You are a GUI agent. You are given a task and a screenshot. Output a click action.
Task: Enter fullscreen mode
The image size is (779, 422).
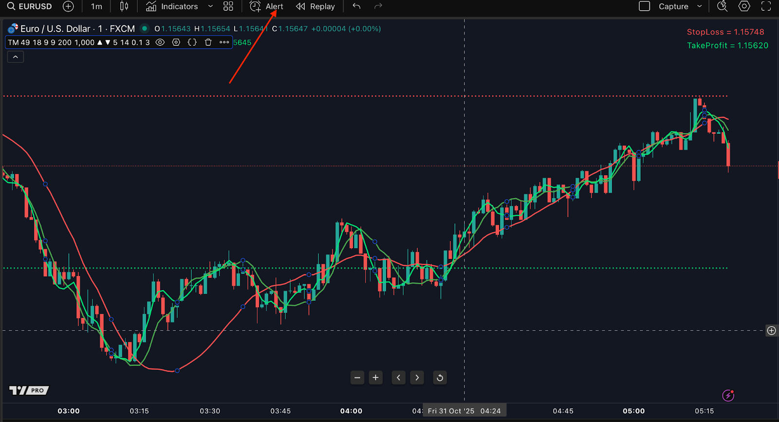(x=766, y=6)
